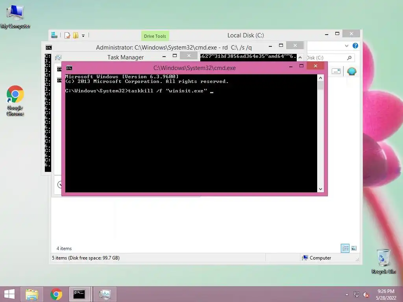This screenshot has width=403, height=302.
Task: Open Explorer Help question-mark icon
Action: click(355, 46)
